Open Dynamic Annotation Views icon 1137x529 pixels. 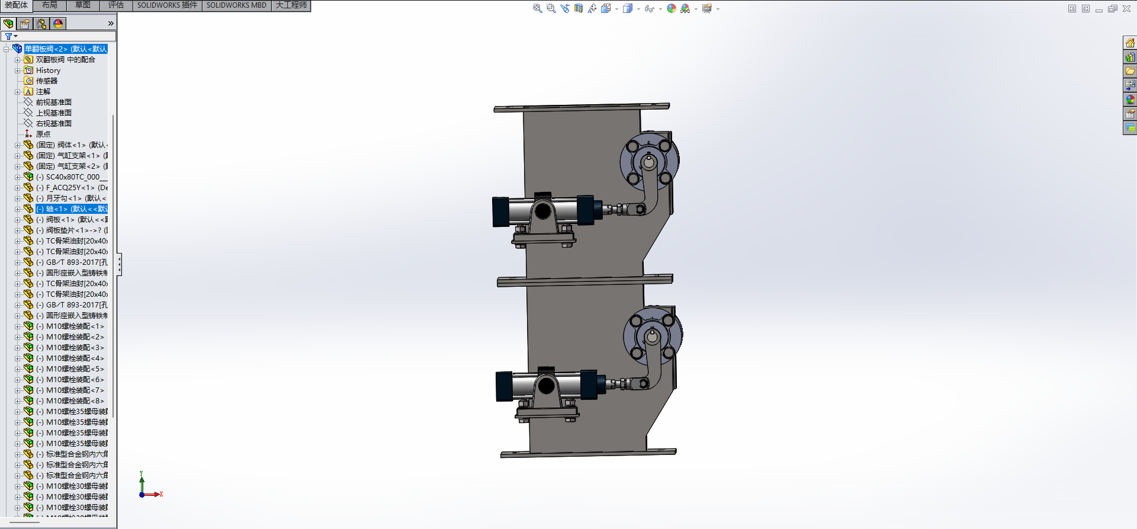pos(592,8)
